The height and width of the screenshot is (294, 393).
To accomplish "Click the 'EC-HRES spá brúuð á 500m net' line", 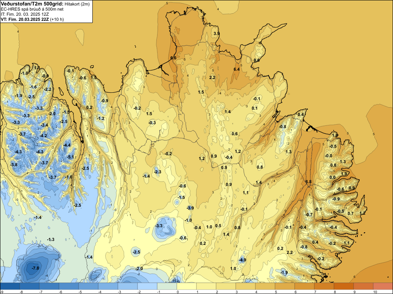I will 32,9.
